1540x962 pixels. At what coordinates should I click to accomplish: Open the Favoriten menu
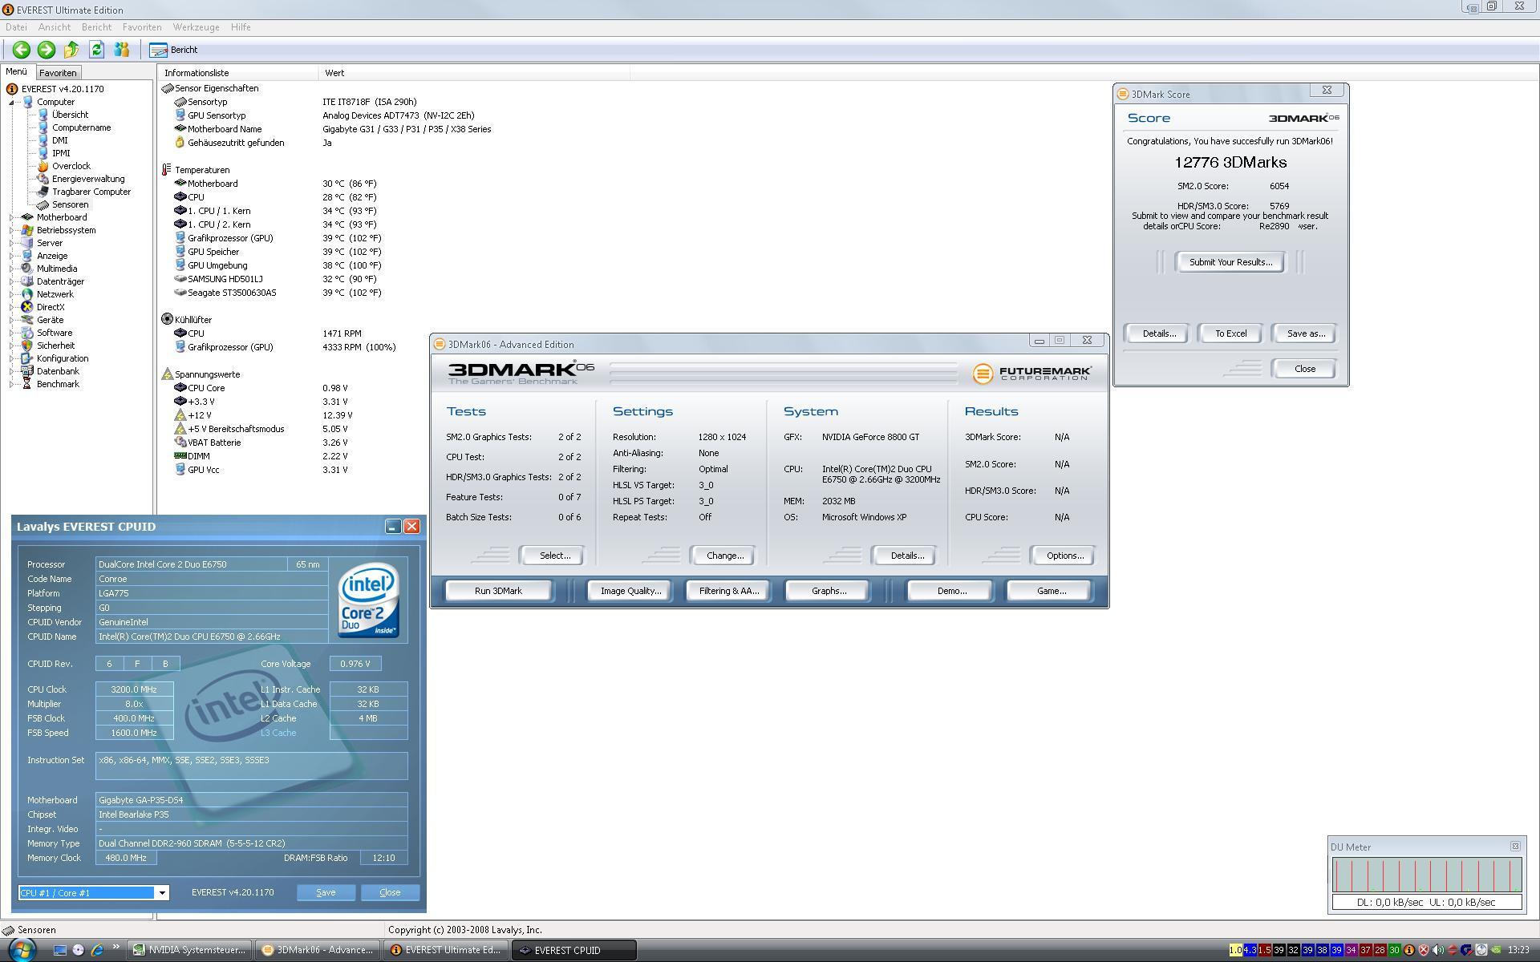(142, 27)
